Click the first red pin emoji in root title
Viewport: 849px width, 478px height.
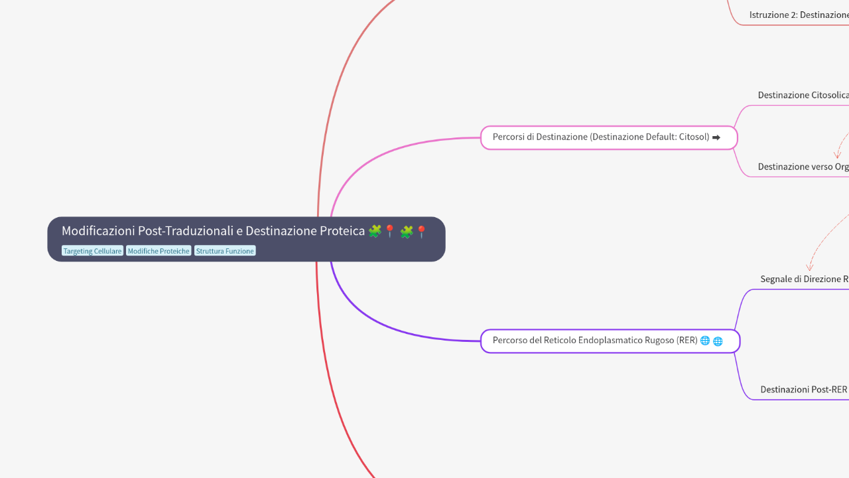pos(390,231)
